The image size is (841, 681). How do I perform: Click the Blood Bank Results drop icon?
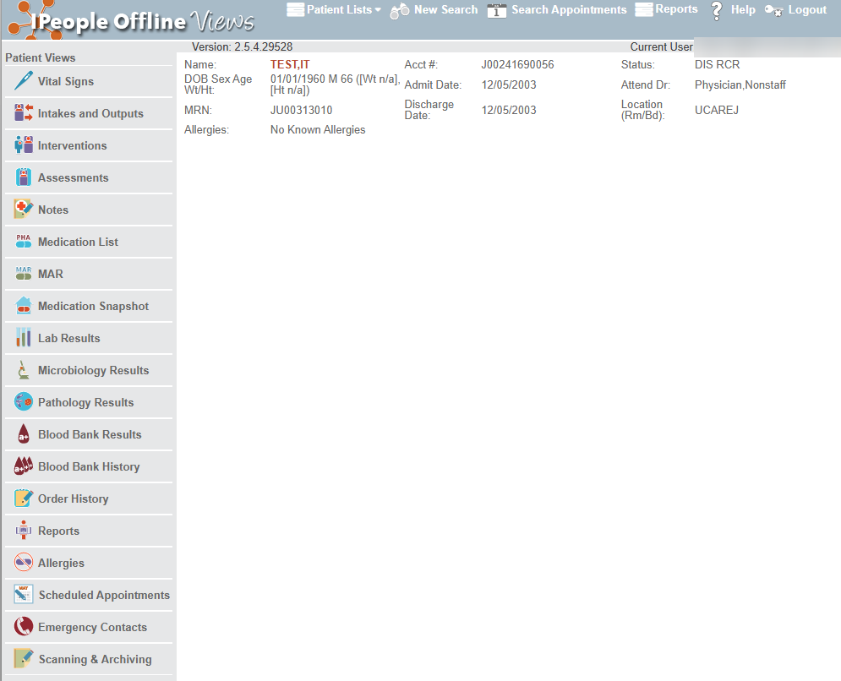click(24, 433)
